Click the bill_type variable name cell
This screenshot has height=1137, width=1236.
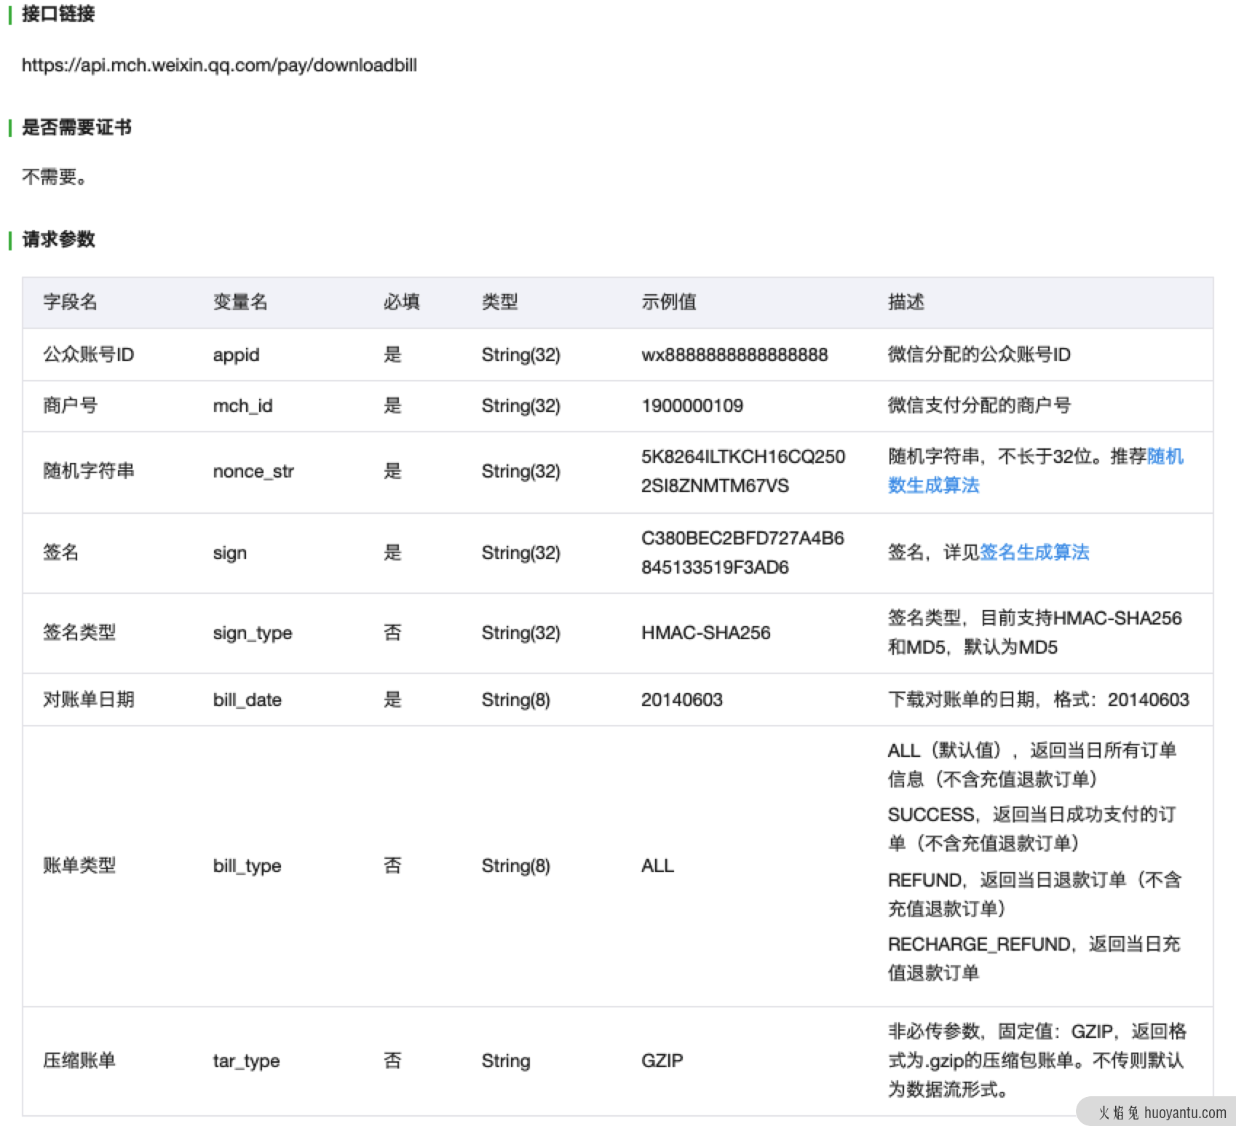click(247, 866)
